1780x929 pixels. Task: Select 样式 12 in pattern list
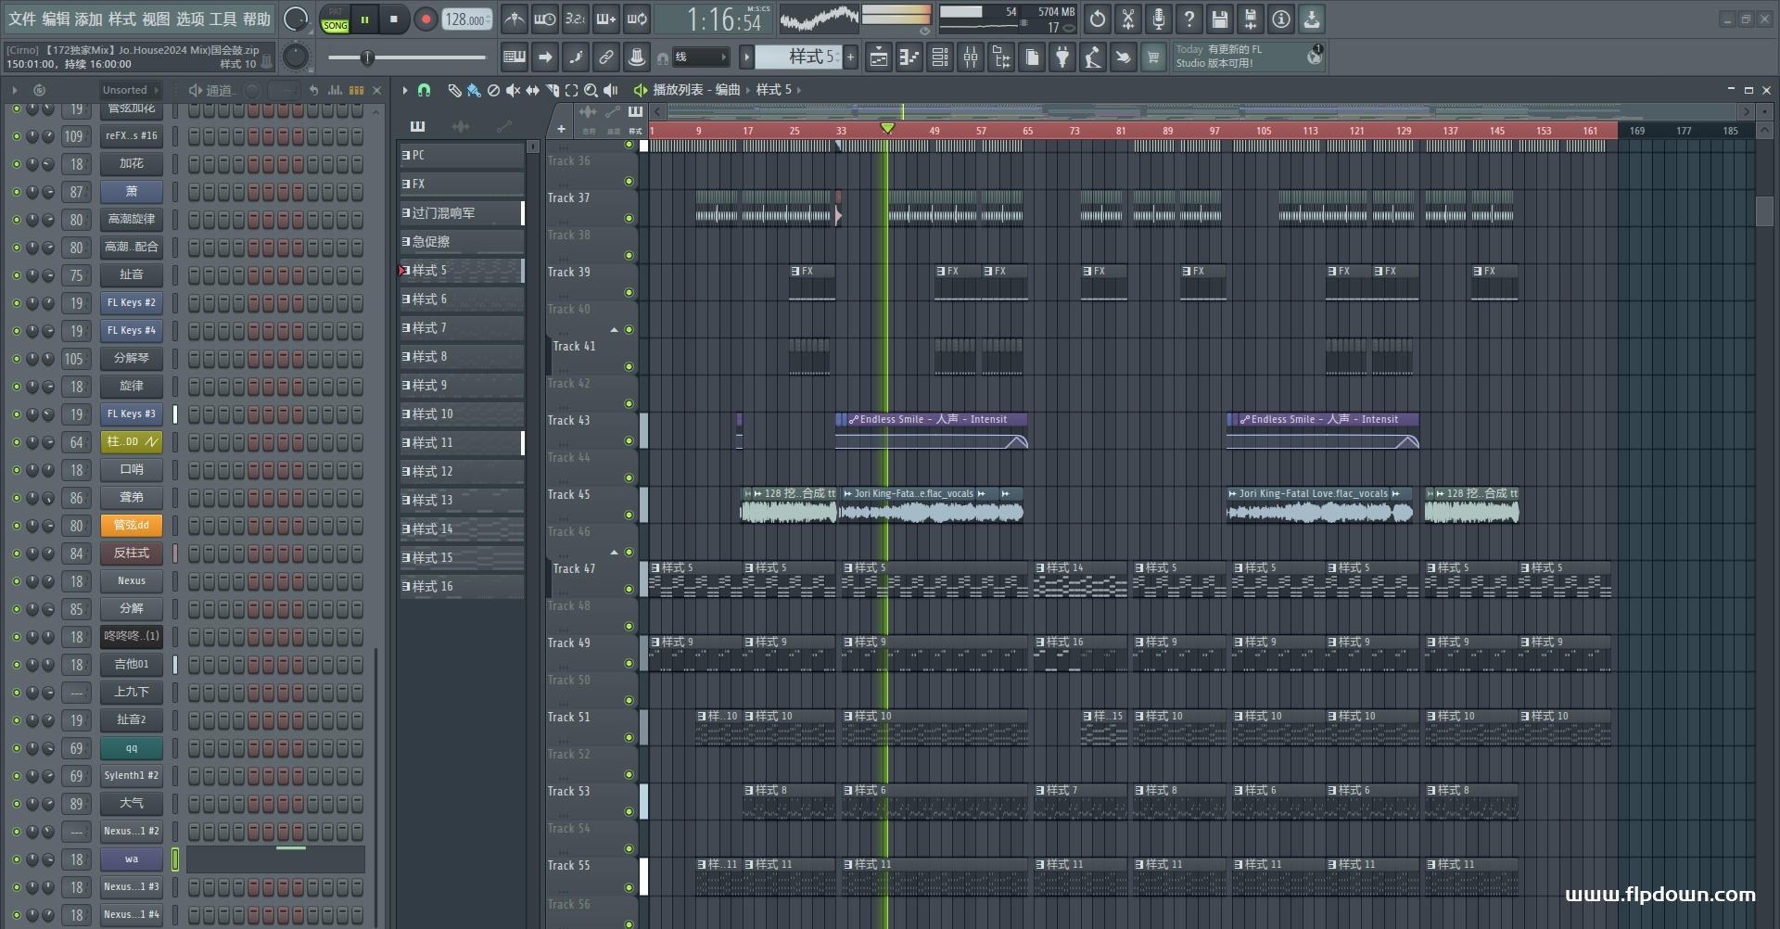(462, 471)
